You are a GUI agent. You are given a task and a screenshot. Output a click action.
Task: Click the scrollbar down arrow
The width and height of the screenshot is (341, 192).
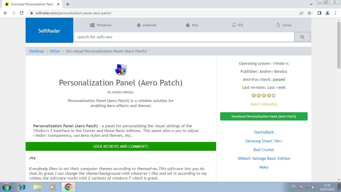point(339,179)
